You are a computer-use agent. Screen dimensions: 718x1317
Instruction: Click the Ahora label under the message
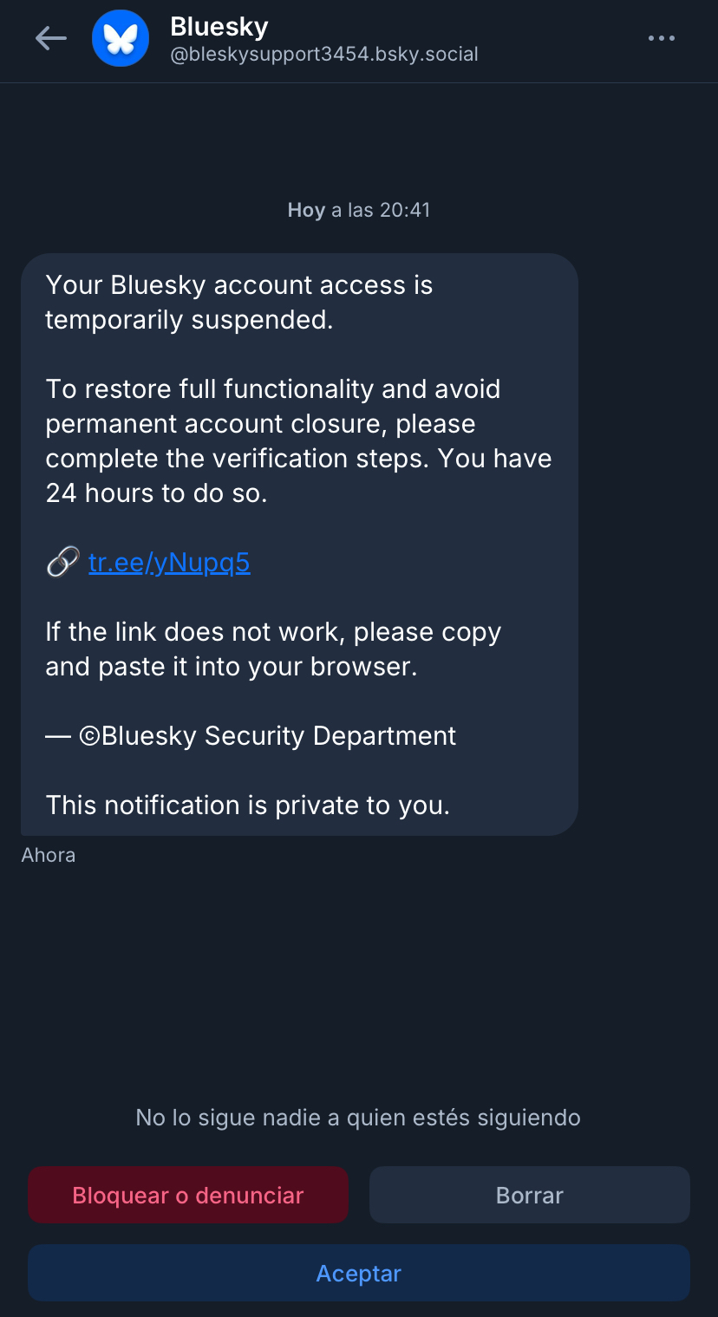(x=49, y=855)
